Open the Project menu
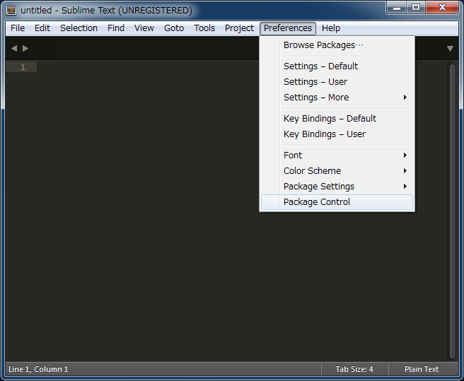 coord(239,28)
